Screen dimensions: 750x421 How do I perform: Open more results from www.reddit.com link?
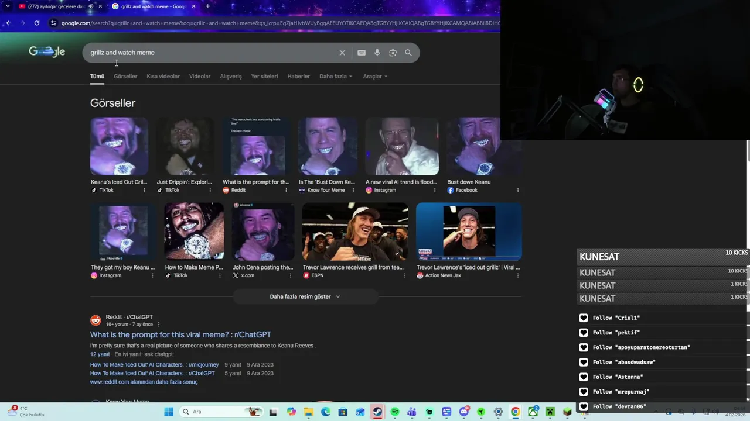[144, 382]
